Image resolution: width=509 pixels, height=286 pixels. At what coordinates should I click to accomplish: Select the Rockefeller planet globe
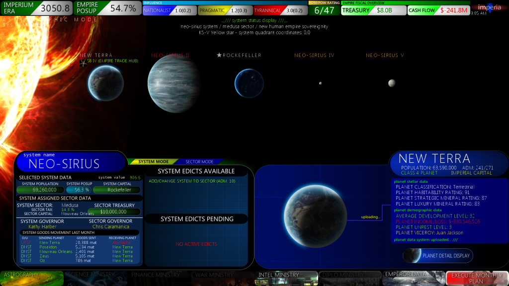pos(249,83)
